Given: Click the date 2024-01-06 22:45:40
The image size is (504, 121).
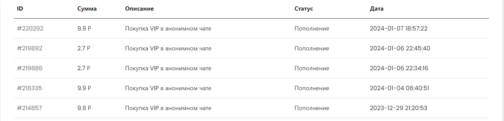Looking at the screenshot, I should [400, 48].
